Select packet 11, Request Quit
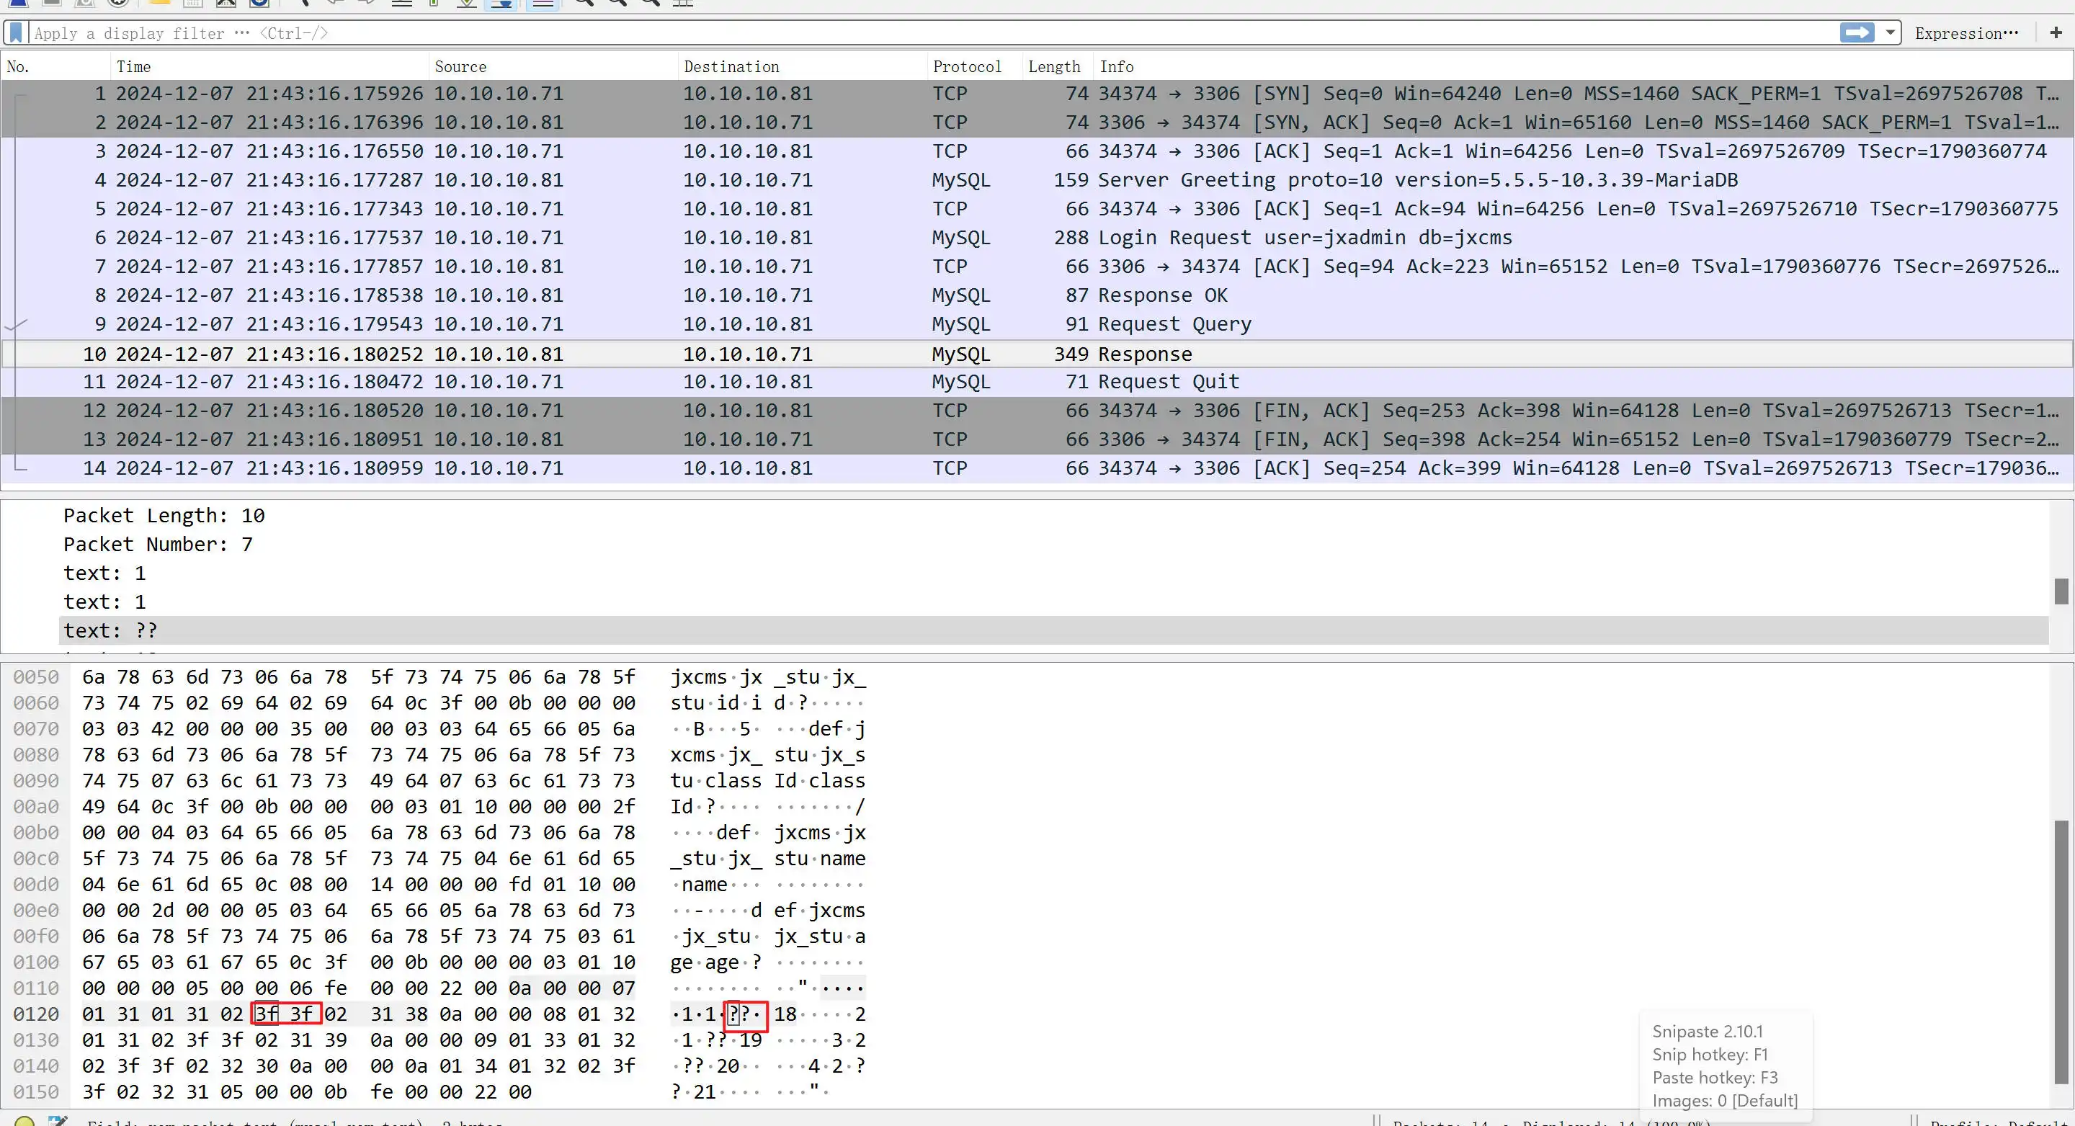This screenshot has height=1126, width=2075. point(1037,382)
